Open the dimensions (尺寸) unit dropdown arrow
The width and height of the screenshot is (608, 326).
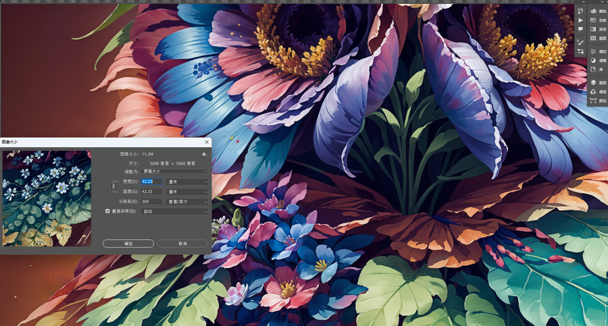pyautogui.click(x=145, y=163)
